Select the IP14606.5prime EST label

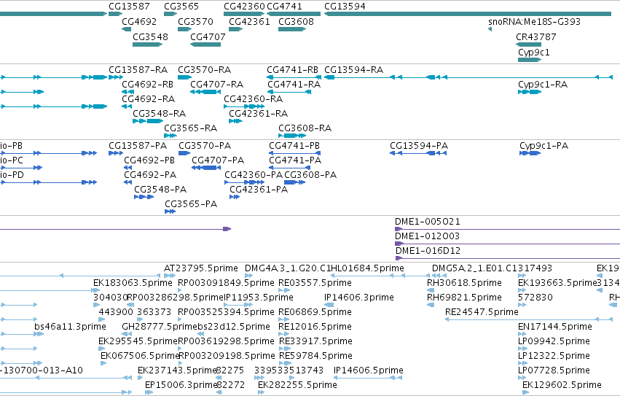coord(369,370)
